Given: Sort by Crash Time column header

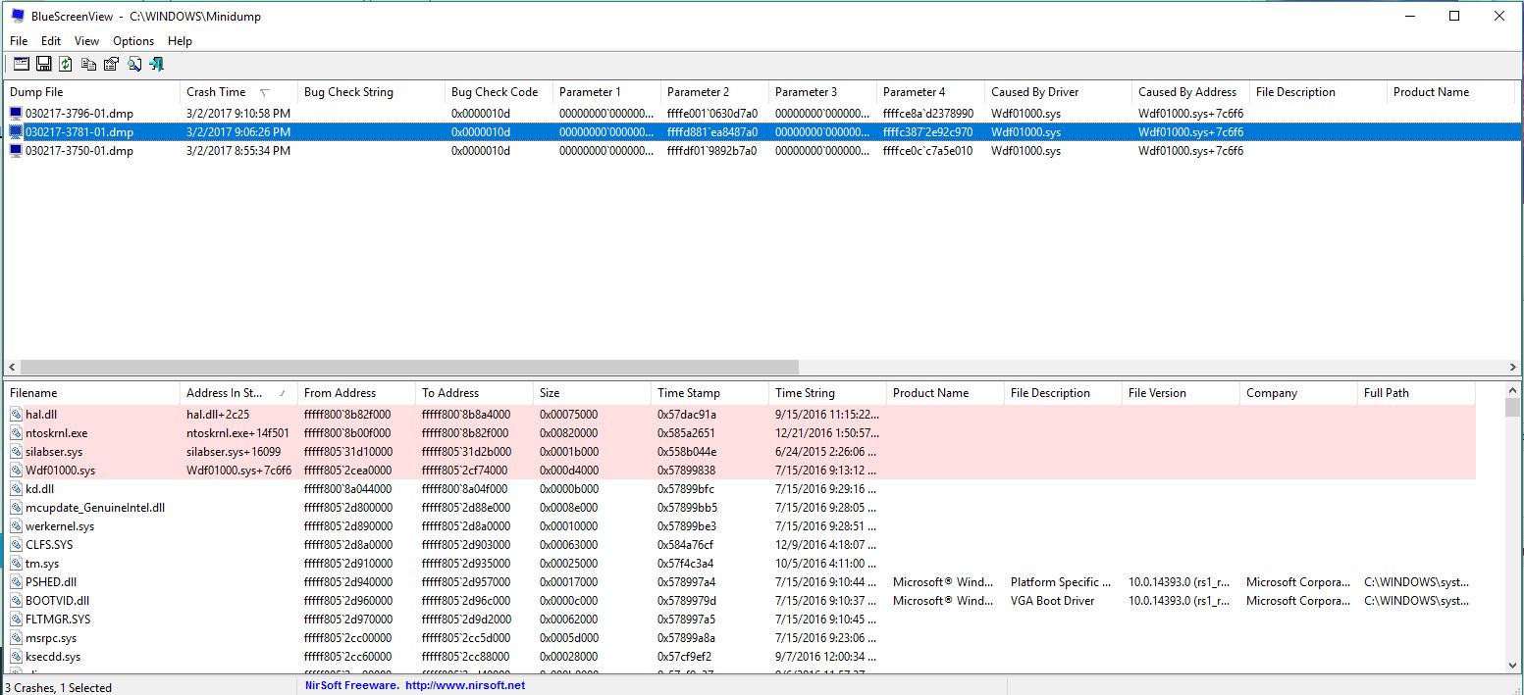Looking at the screenshot, I should pyautogui.click(x=216, y=92).
